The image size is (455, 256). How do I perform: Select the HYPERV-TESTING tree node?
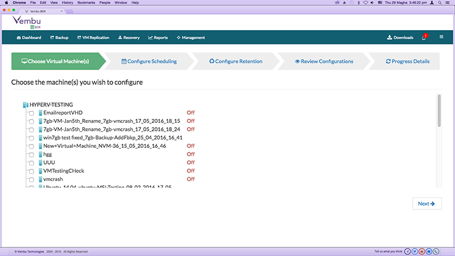click(51, 105)
